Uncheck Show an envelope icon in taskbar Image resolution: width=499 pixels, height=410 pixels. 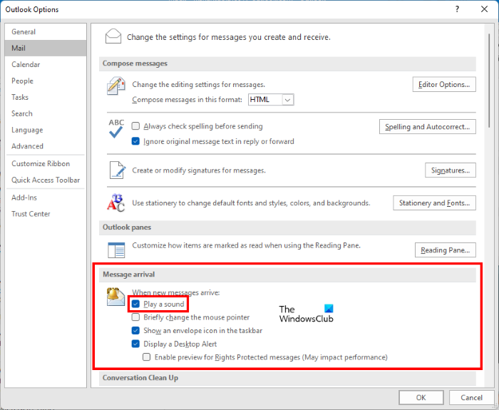[135, 330]
